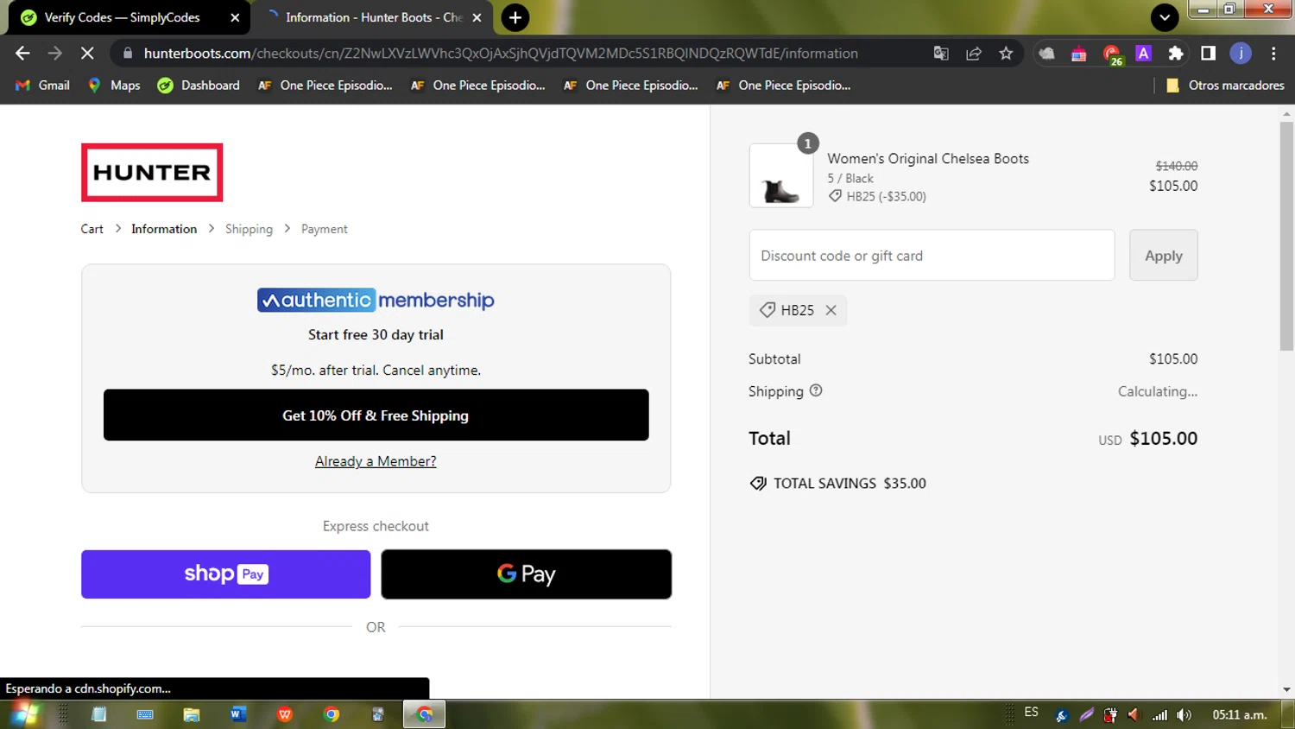Open the Maps bookmark
This screenshot has width=1295, height=729.
pos(115,86)
